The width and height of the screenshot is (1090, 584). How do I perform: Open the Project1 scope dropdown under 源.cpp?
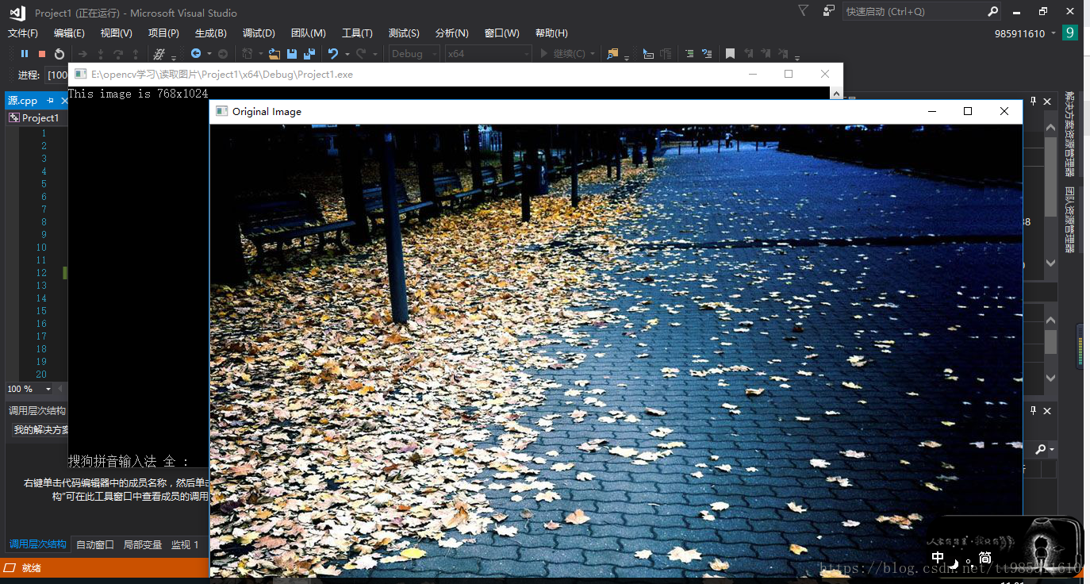(37, 117)
